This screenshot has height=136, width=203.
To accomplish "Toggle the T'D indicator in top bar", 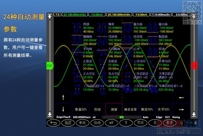I will [x=57, y=15].
